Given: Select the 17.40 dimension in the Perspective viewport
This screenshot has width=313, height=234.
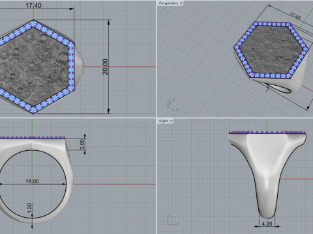Looking at the screenshot, I should pos(295,16).
